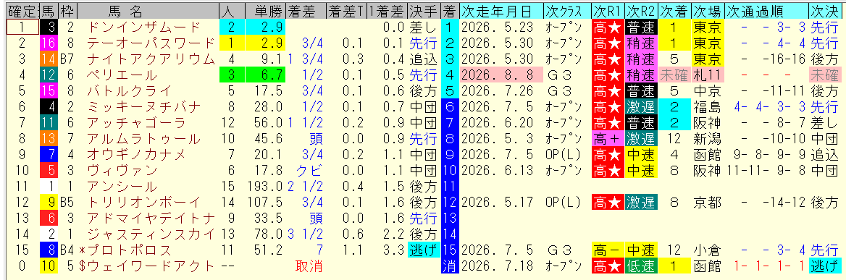This screenshot has width=846, height=280.
Task: Click the アルムラトゥール horse name
Action: [143, 139]
